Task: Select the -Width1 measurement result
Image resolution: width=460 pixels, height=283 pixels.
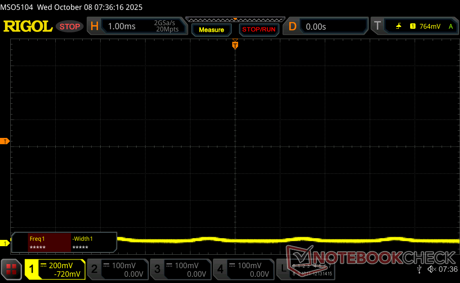Action: coord(93,243)
